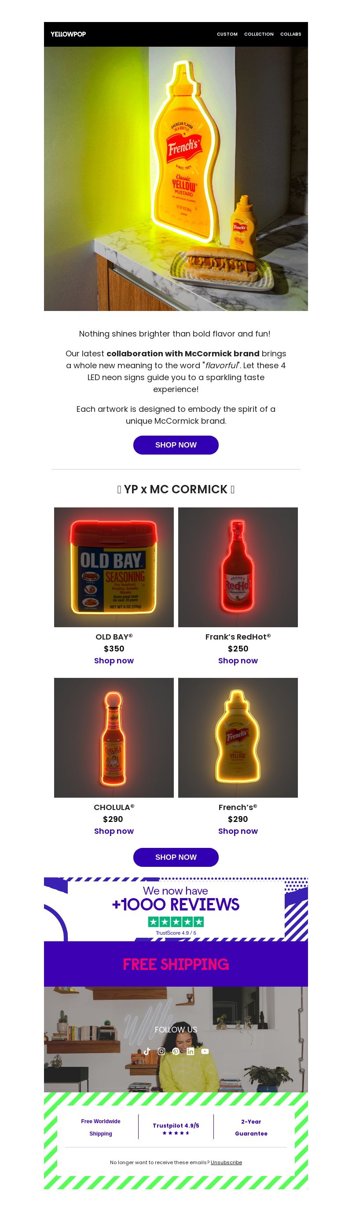The image size is (352, 1206).
Task: Open the Pinterest social icon
Action: pyautogui.click(x=176, y=1051)
